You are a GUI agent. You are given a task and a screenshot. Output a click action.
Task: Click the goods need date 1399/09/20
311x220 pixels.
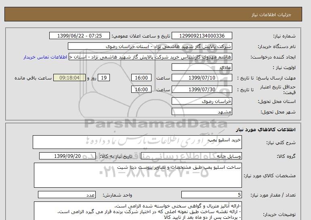click(67, 156)
